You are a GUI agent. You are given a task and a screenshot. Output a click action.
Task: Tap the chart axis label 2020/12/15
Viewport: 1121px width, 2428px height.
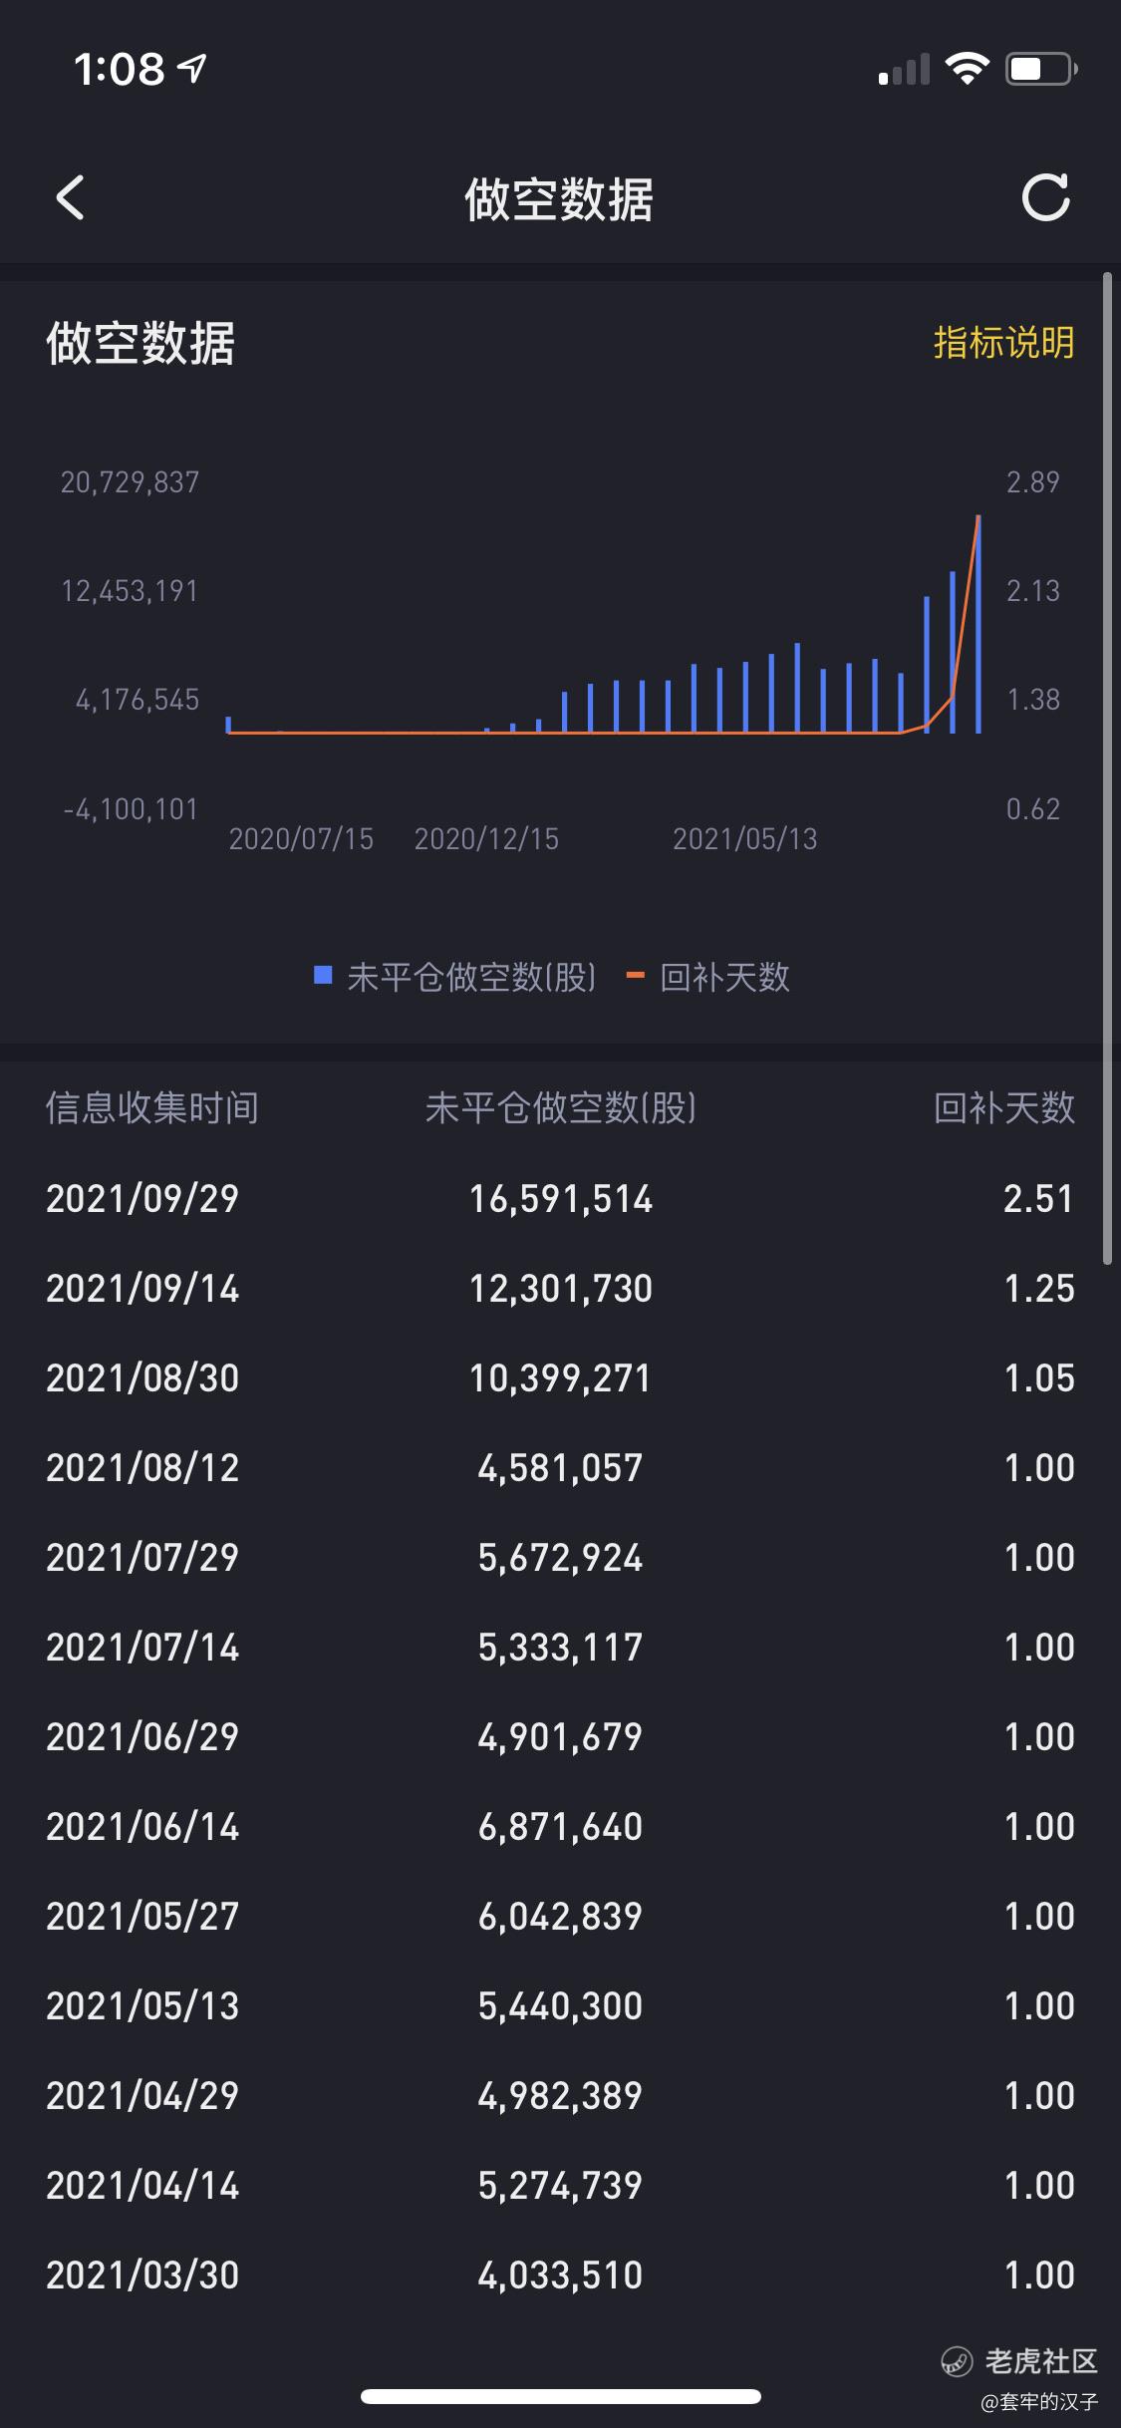pyautogui.click(x=486, y=839)
